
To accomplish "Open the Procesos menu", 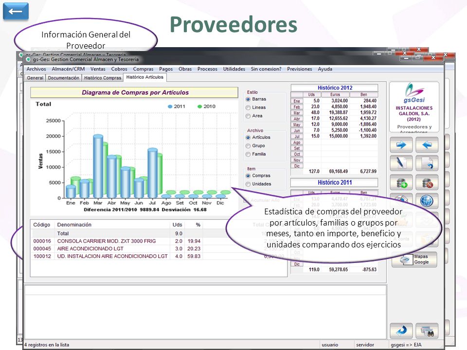I will [x=207, y=69].
